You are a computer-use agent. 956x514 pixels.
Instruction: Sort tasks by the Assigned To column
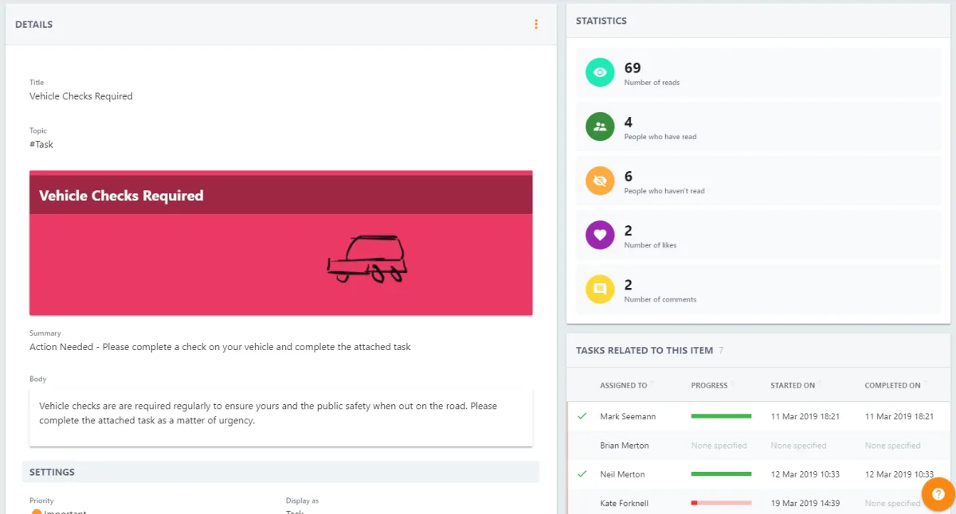pyautogui.click(x=624, y=385)
